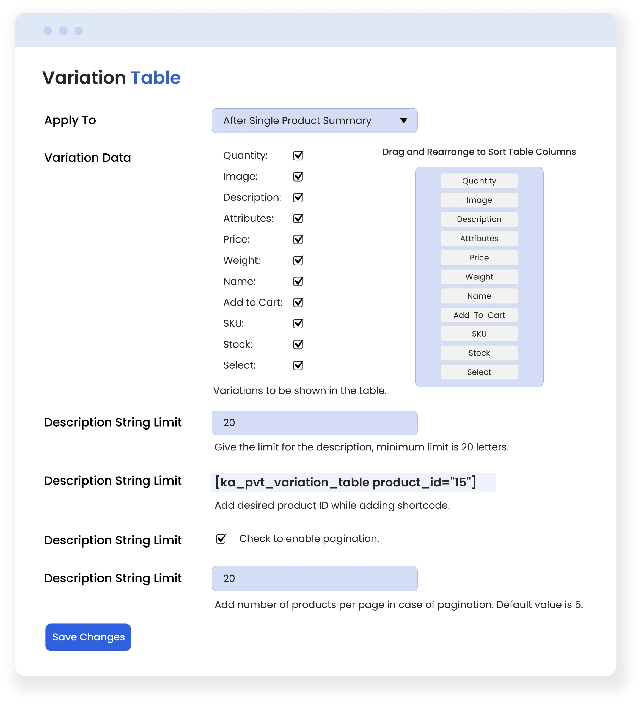Toggle the SKU checkbox
This screenshot has width=641, height=704.
pos(298,324)
